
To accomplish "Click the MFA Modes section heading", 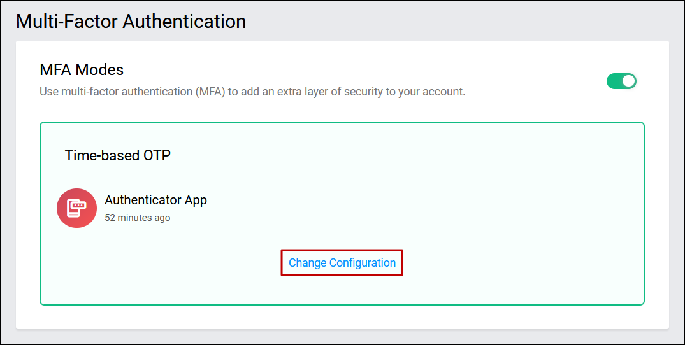I will [x=82, y=69].
